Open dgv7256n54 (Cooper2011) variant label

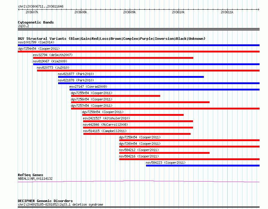(x=92, y=99)
